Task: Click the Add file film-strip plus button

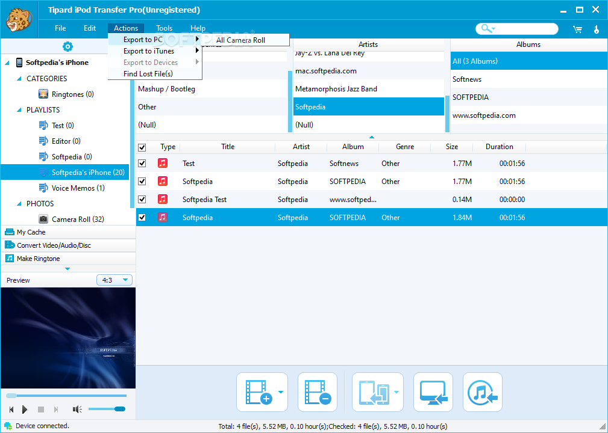Action: 258,392
